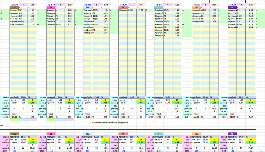The height and width of the screenshot is (152, 265).
Task: Select the 'кф 1,93' header cell
Action: tap(159, 5)
